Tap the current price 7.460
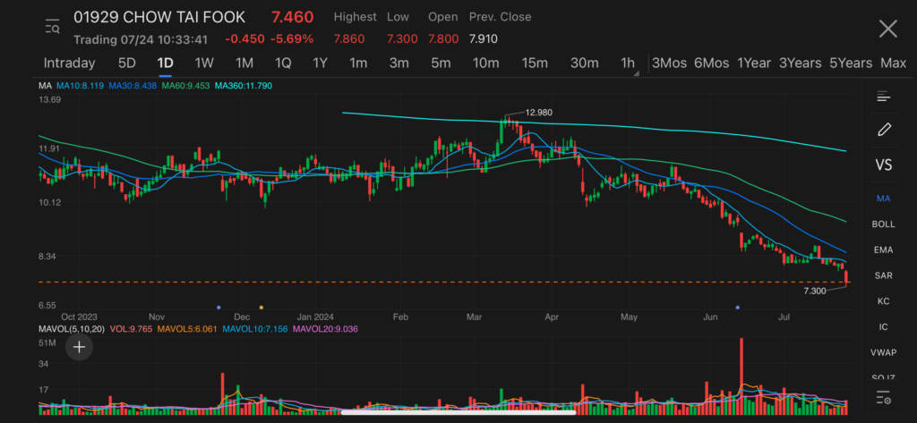The image size is (917, 423). click(293, 17)
